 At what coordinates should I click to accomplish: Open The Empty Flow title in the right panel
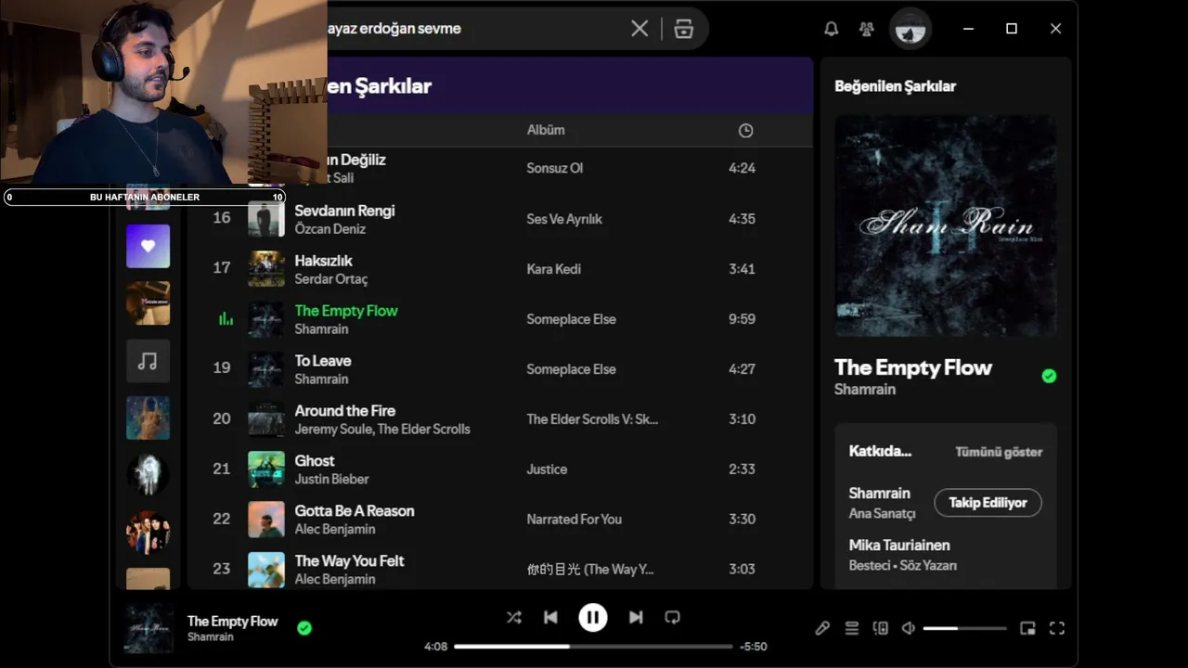pos(913,367)
